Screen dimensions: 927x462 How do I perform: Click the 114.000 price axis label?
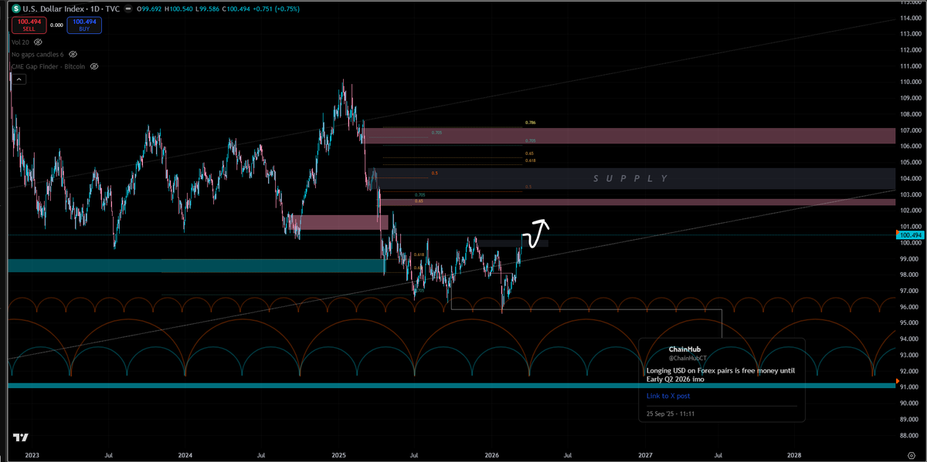click(x=912, y=18)
